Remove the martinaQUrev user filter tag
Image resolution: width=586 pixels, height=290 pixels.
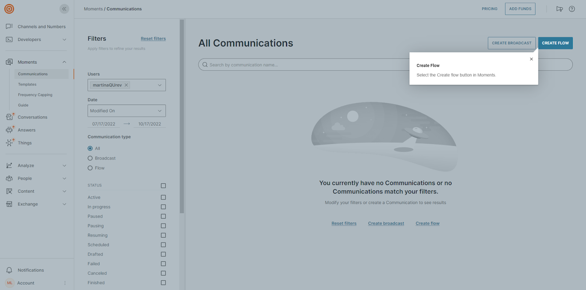[x=126, y=85]
